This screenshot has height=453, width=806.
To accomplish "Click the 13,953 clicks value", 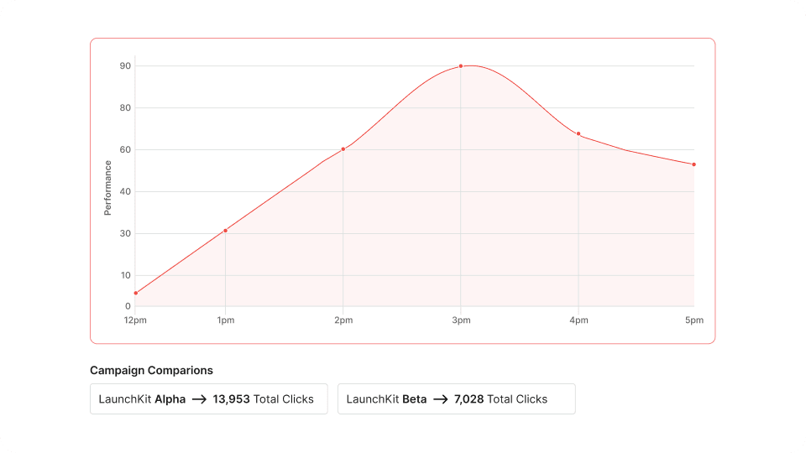I will click(x=232, y=399).
